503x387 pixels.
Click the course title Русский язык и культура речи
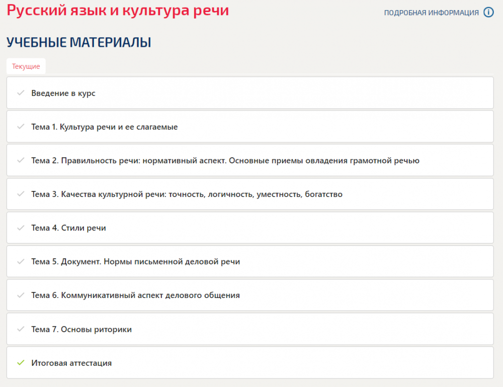(118, 10)
